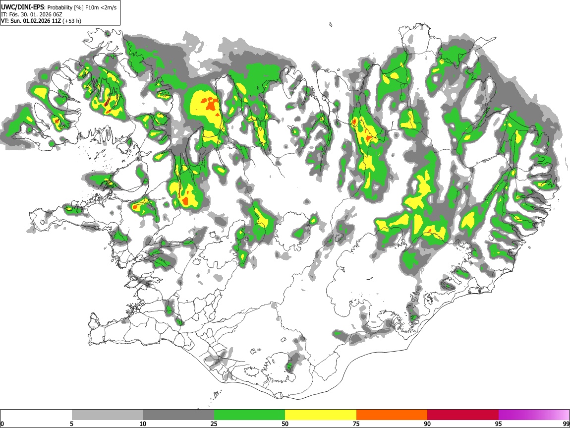Click the legend tick label '99'
The image size is (570, 428).
click(x=566, y=424)
